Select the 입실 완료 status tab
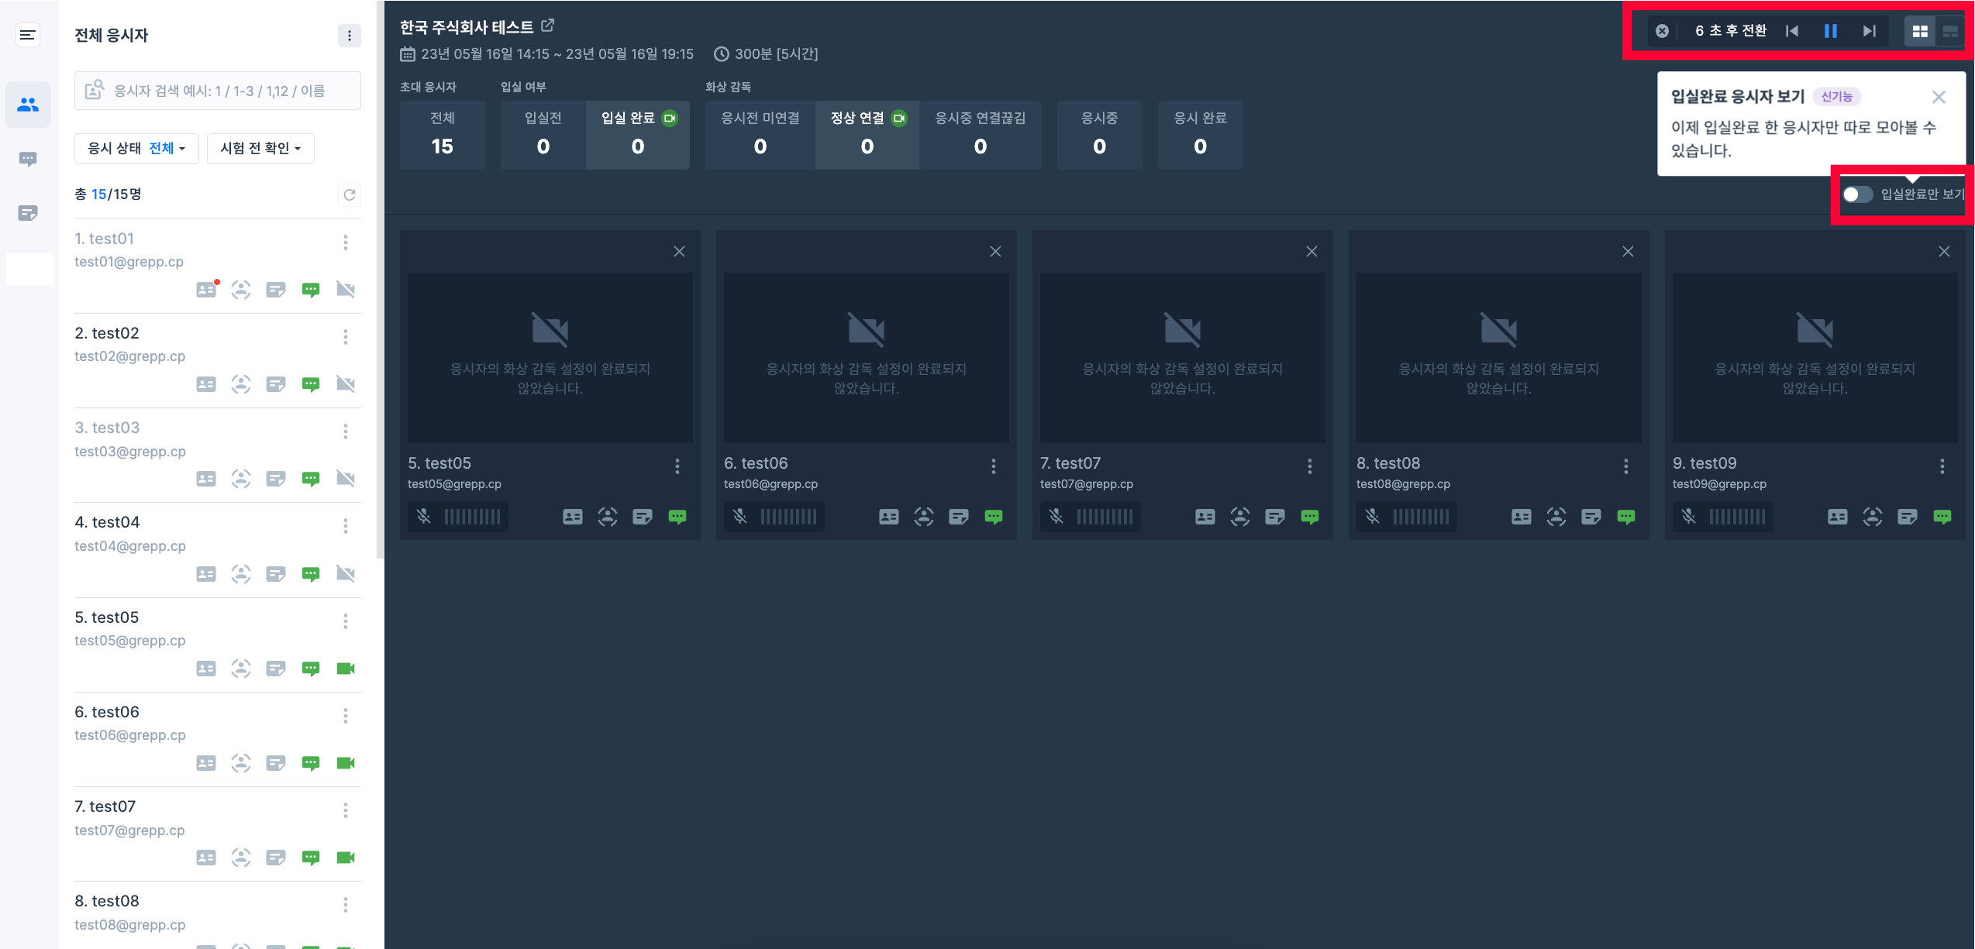This screenshot has height=949, width=1975. 637,135
